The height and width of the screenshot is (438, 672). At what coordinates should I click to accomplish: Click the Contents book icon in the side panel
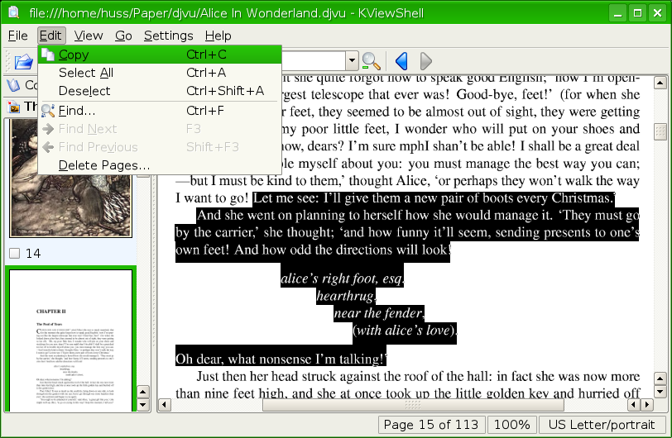(14, 85)
